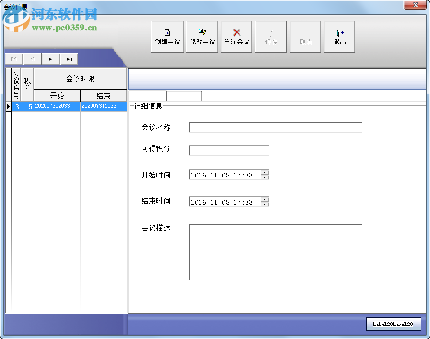Close the 会议信息 window

point(415,5)
